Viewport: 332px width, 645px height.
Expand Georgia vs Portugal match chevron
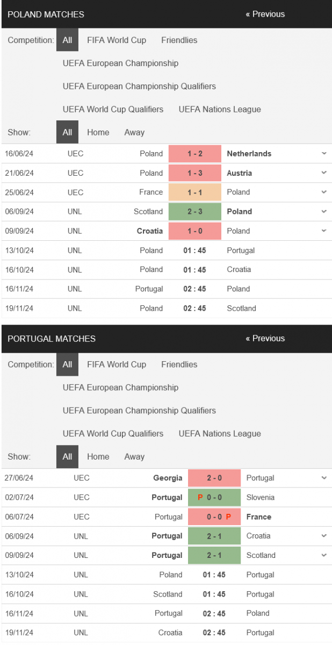tap(324, 478)
